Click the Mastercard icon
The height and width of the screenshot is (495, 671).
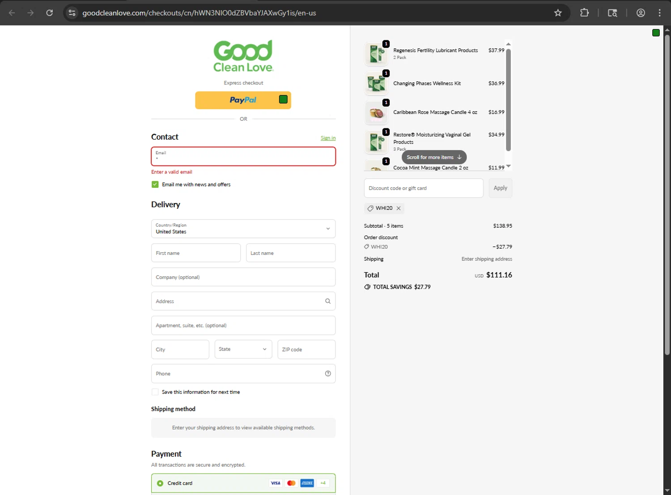coord(291,483)
